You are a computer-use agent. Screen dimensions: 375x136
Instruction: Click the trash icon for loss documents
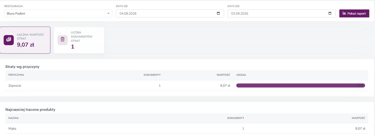[63, 40]
